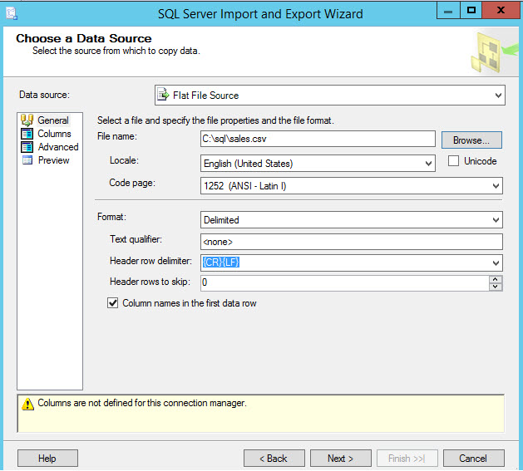
Task: Maximize the wizard window
Action: point(471,11)
